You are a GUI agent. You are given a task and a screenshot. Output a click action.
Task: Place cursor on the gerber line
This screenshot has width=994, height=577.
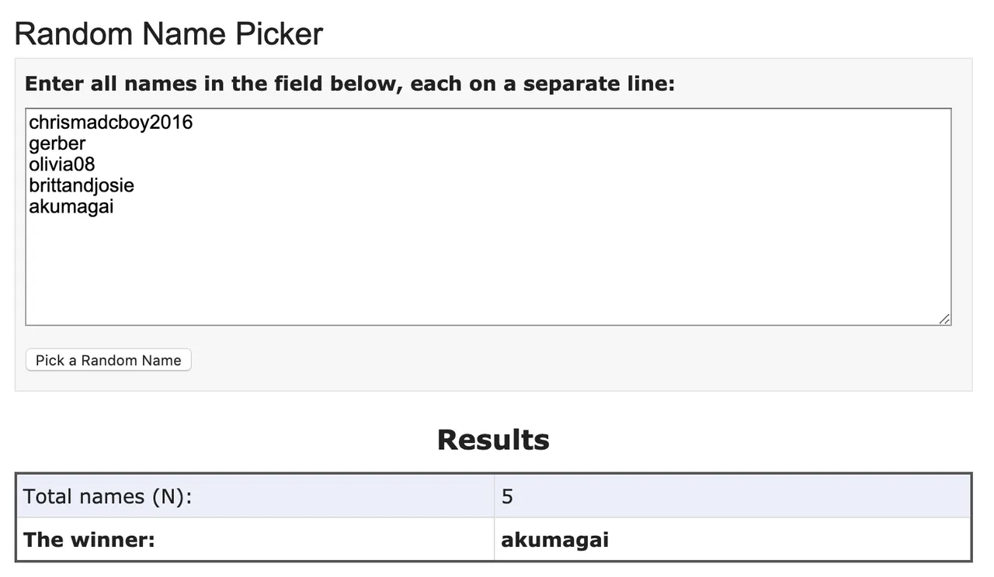[x=57, y=143]
